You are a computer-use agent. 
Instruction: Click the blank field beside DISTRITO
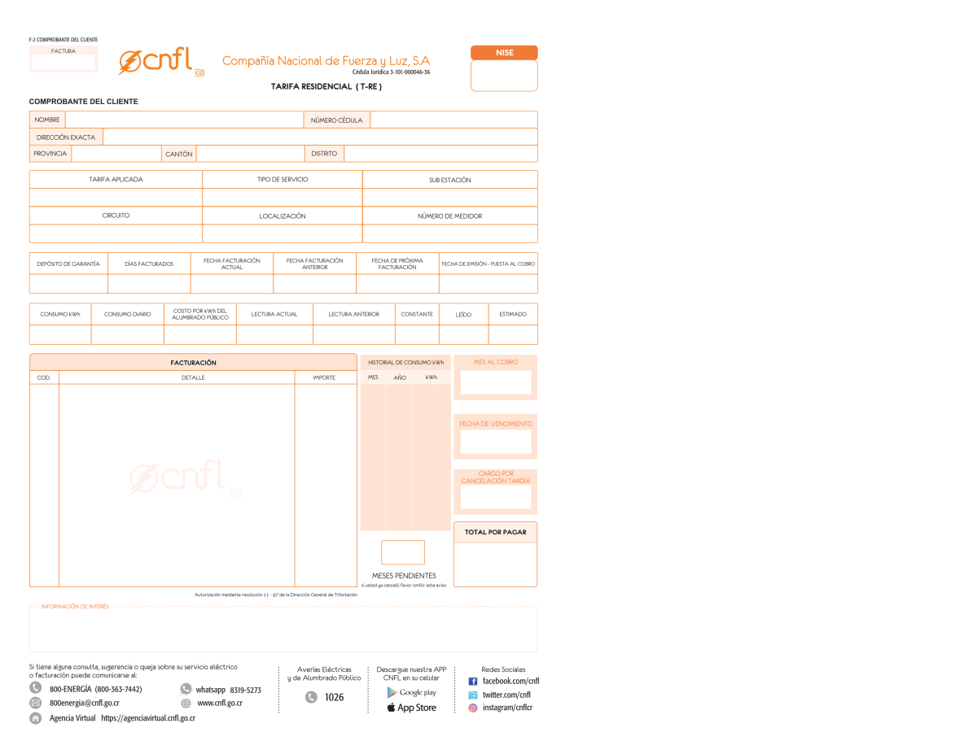440,154
